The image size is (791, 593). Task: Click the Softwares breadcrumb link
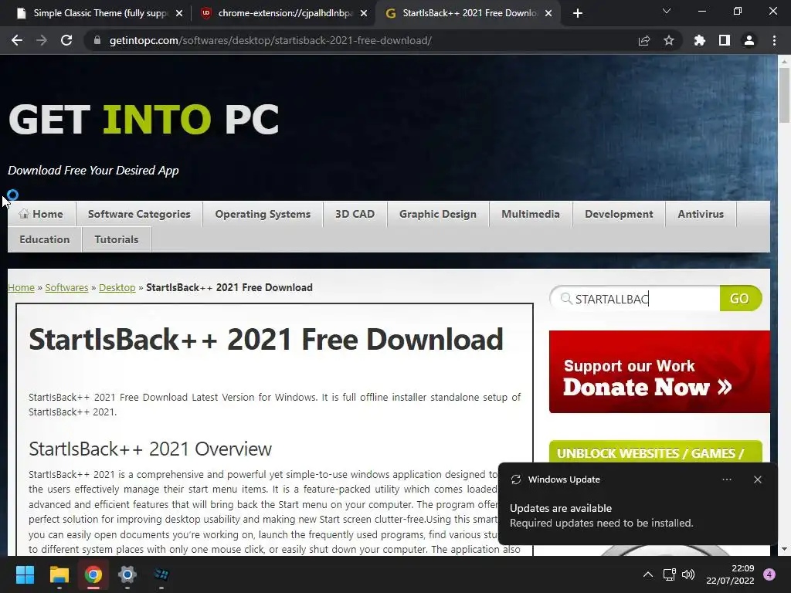point(66,287)
